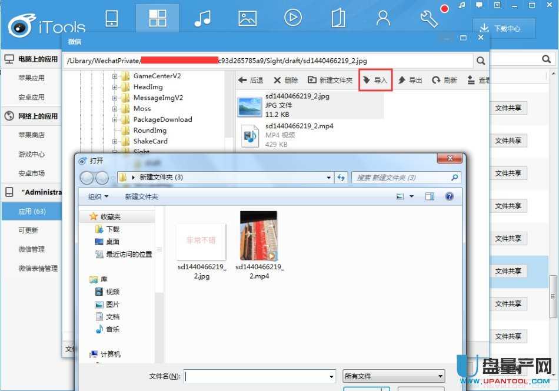The height and width of the screenshot is (391, 559).
Task: Open the video play icon tab
Action: [x=292, y=18]
